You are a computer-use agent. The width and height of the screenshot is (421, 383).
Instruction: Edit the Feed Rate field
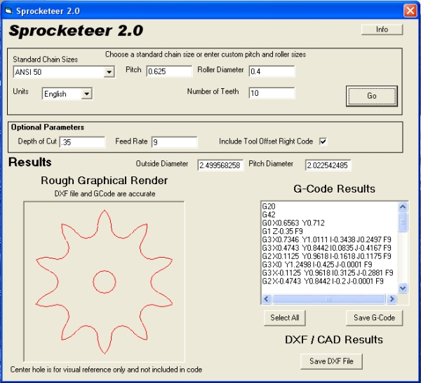click(x=175, y=142)
